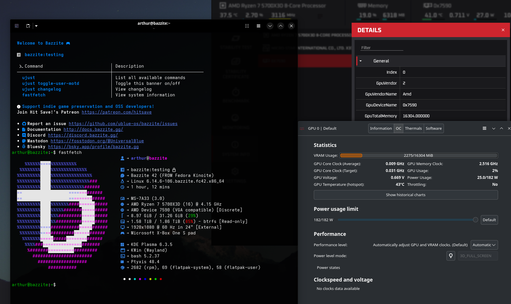Click the Tux icon beside Linux 6.14.6 kernel
The image size is (511, 304).
122,181
